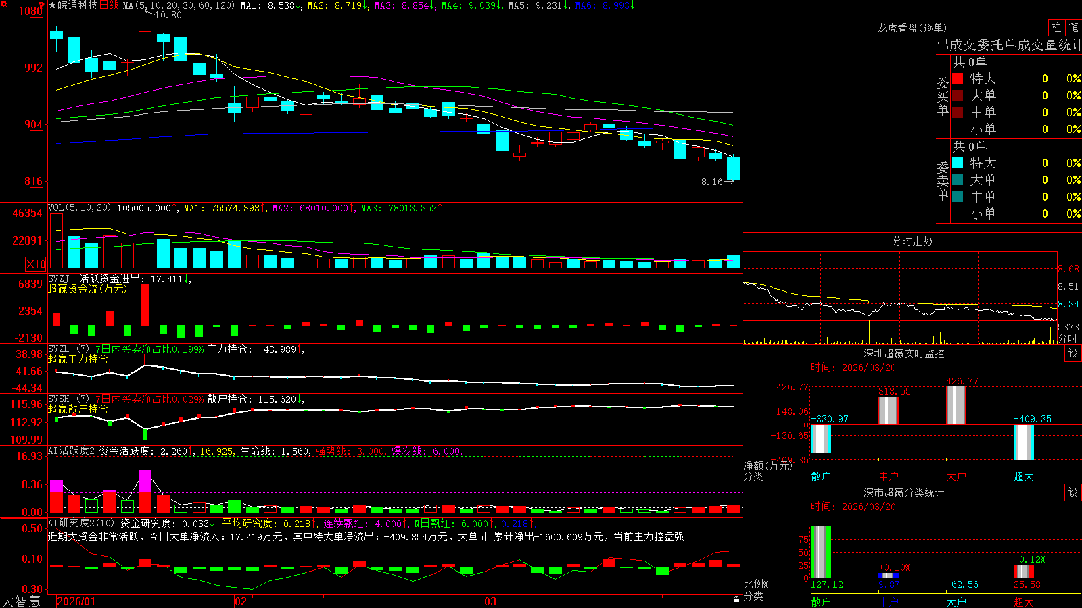This screenshot has width=1082, height=608.
Task: Click the 主力持仓: -43.989 value
Action: [x=252, y=349]
